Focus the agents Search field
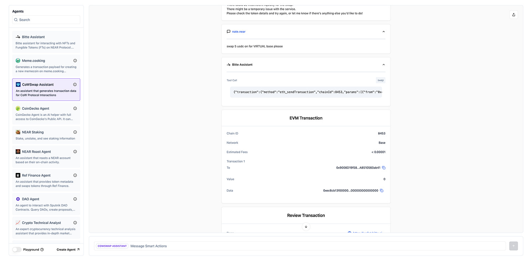This screenshot has width=530, height=268. tap(46, 20)
